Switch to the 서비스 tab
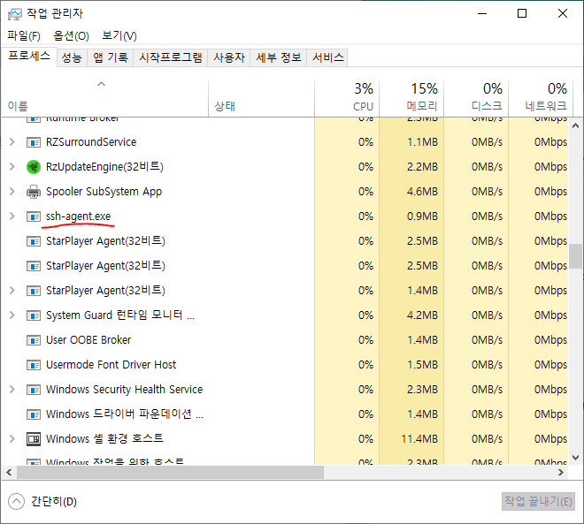Screen dimensions: 584x524 [327, 57]
